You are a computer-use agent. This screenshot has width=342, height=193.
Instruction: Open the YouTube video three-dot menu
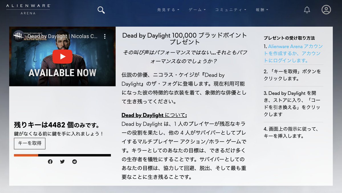click(x=105, y=36)
